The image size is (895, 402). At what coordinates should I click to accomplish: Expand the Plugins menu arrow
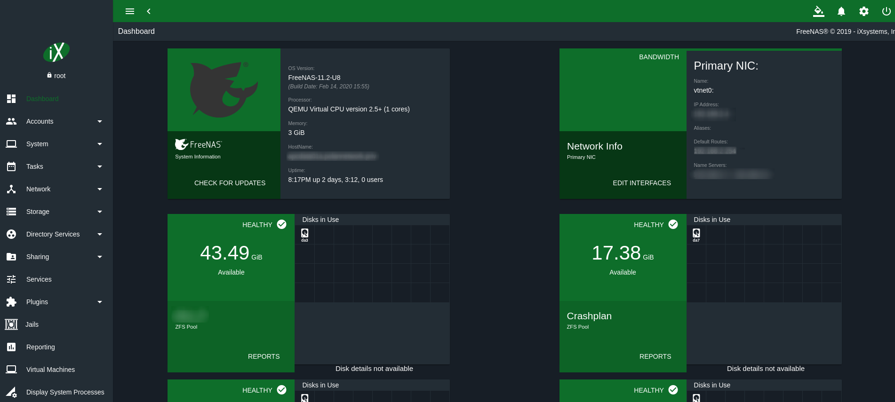(x=100, y=302)
